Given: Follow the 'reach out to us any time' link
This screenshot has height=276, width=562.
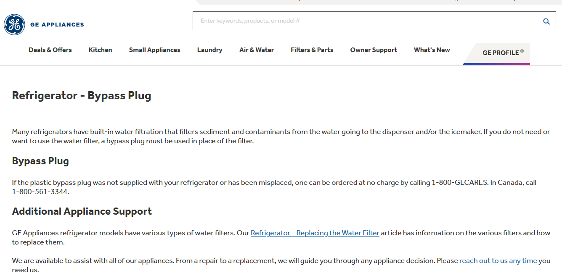Looking at the screenshot, I should [498, 261].
